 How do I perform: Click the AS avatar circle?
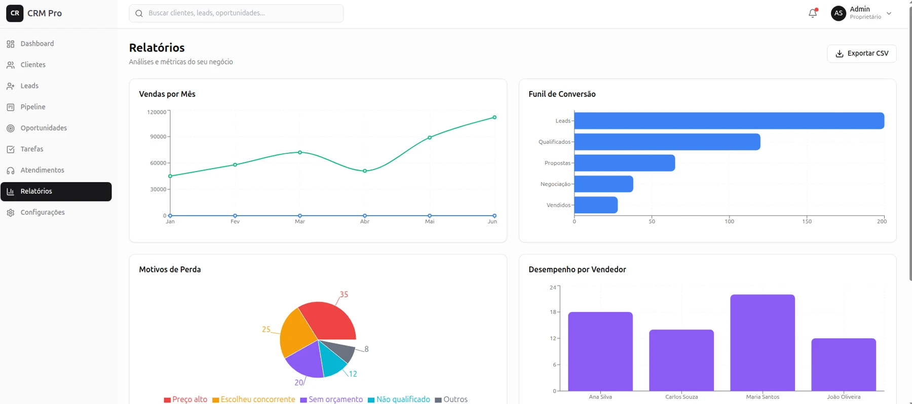coord(839,13)
